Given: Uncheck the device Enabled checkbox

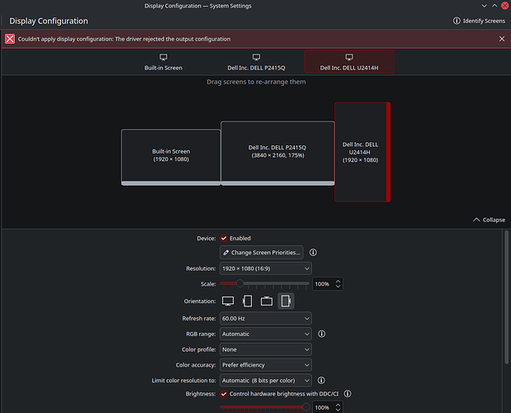Looking at the screenshot, I should click(x=224, y=238).
